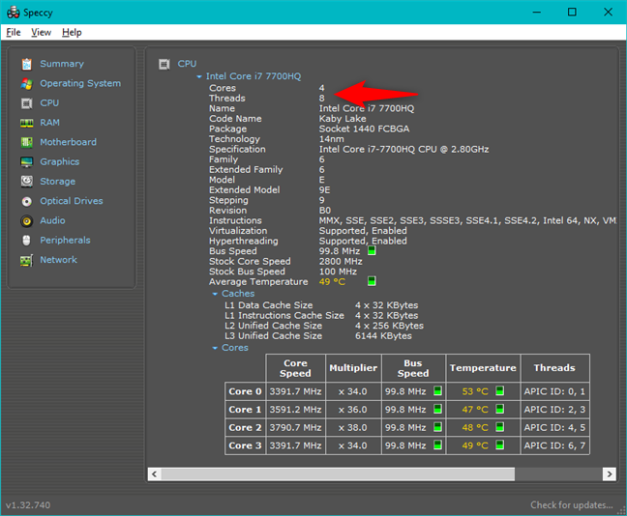Click the Temperature column header
Image resolution: width=627 pixels, height=516 pixels.
[x=483, y=368]
